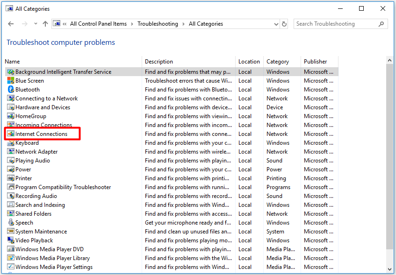396x275 pixels.
Task: Select the Keyboard troubleshooter
Action: [27, 143]
